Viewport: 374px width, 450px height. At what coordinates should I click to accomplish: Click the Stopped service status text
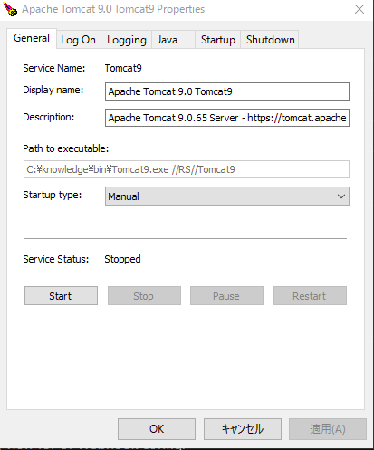122,259
